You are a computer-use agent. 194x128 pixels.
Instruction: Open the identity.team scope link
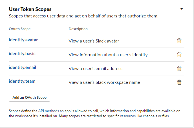[x=22, y=81]
